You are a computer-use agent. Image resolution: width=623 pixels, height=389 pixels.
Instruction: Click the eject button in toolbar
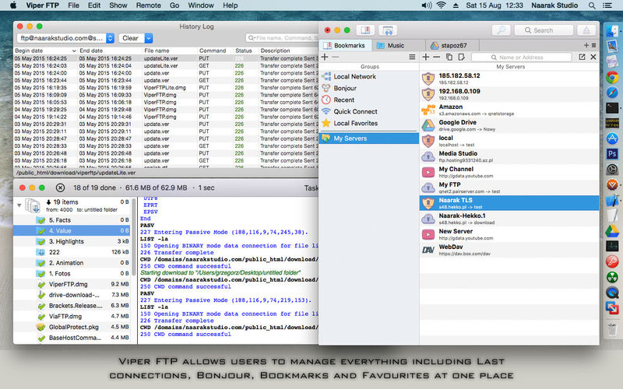(586, 30)
